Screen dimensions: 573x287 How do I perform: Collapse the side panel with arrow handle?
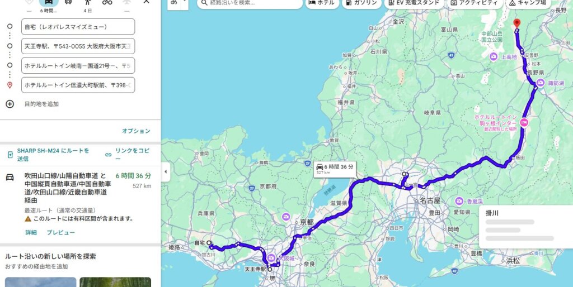(166, 172)
